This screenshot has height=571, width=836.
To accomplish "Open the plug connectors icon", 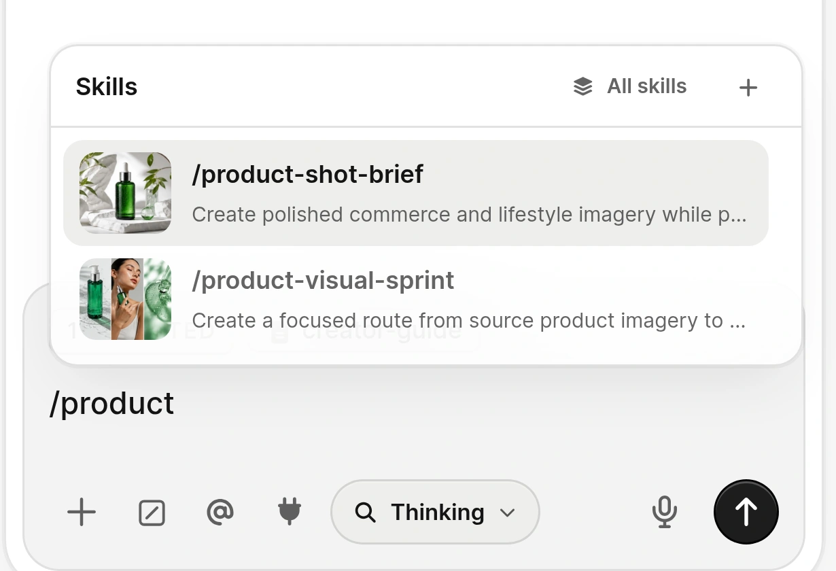I will coord(290,512).
